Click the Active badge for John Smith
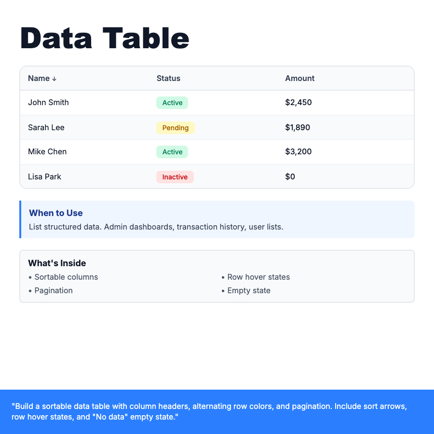434x434 pixels. (172, 102)
